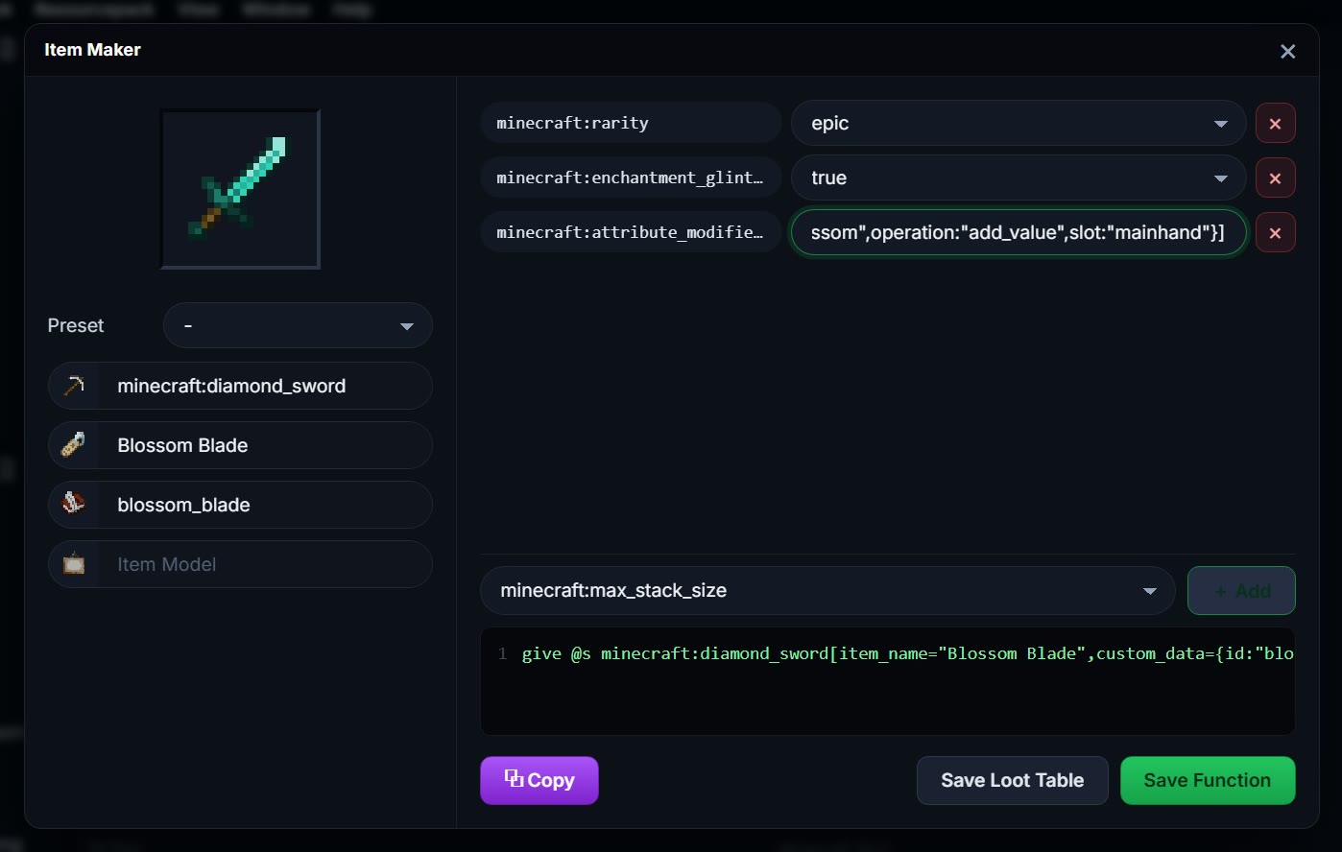
Task: Click the minecraft:rarity component label
Action: 631,123
